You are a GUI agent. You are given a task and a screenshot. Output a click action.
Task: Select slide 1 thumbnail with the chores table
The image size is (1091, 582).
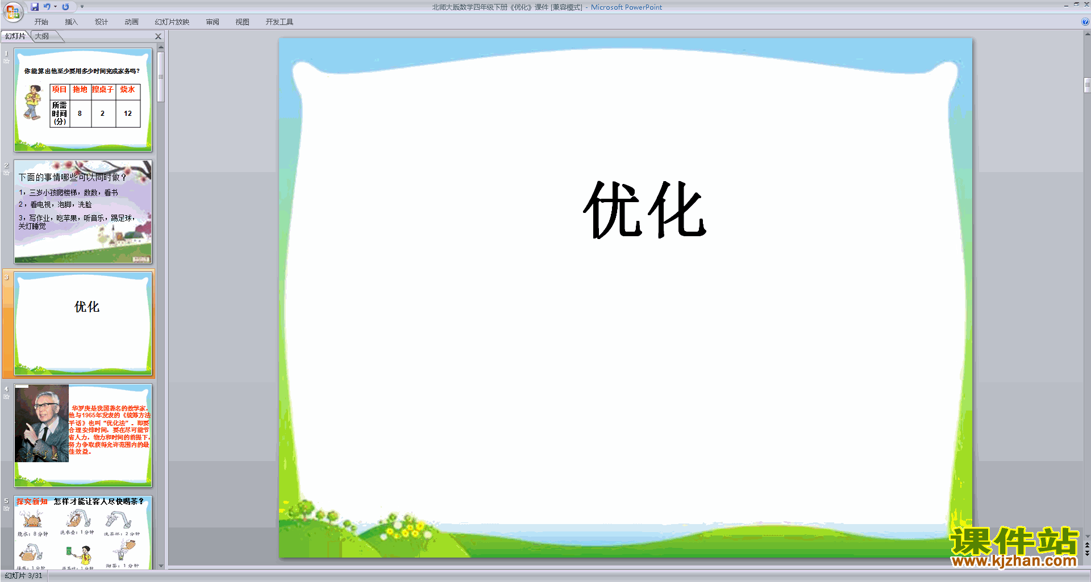(x=83, y=100)
